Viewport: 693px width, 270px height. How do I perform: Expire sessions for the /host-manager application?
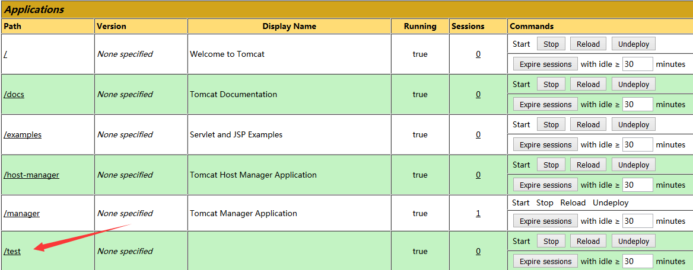(545, 185)
